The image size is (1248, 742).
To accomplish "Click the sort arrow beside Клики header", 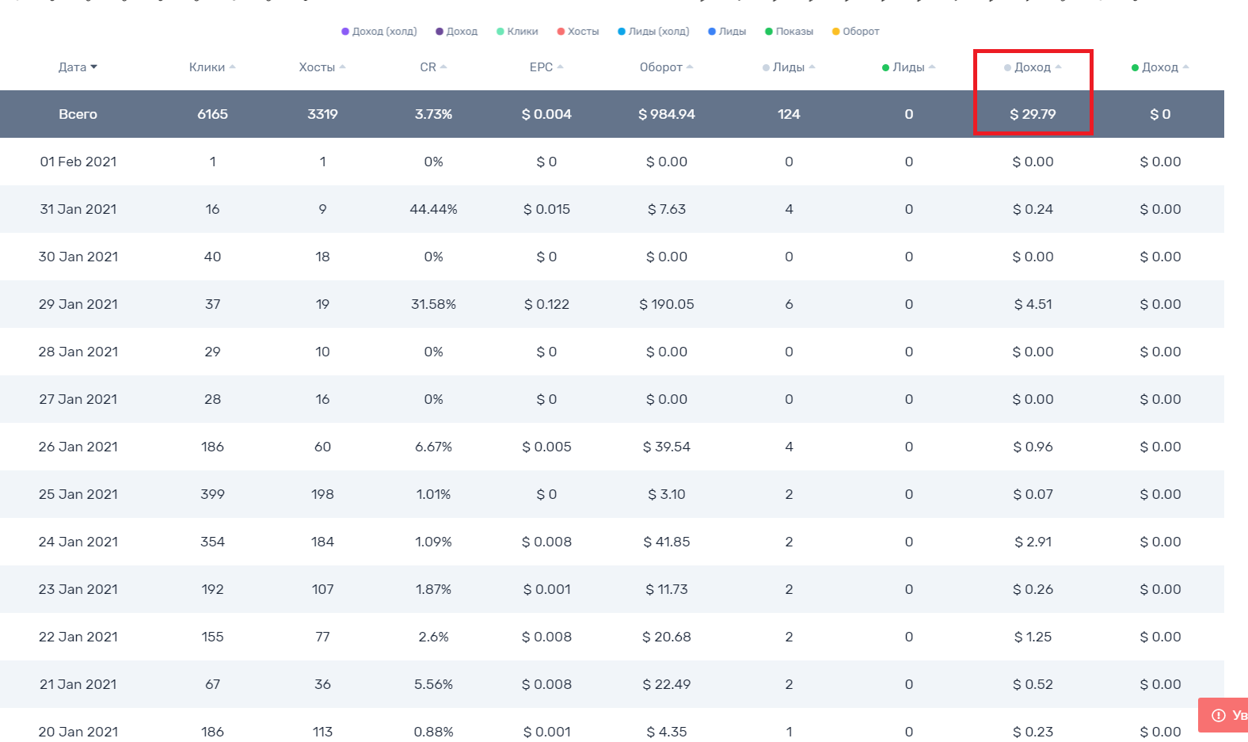I will tap(232, 67).
